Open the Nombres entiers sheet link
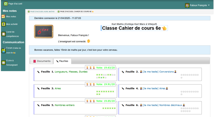214x117 pixels. tap(65, 105)
